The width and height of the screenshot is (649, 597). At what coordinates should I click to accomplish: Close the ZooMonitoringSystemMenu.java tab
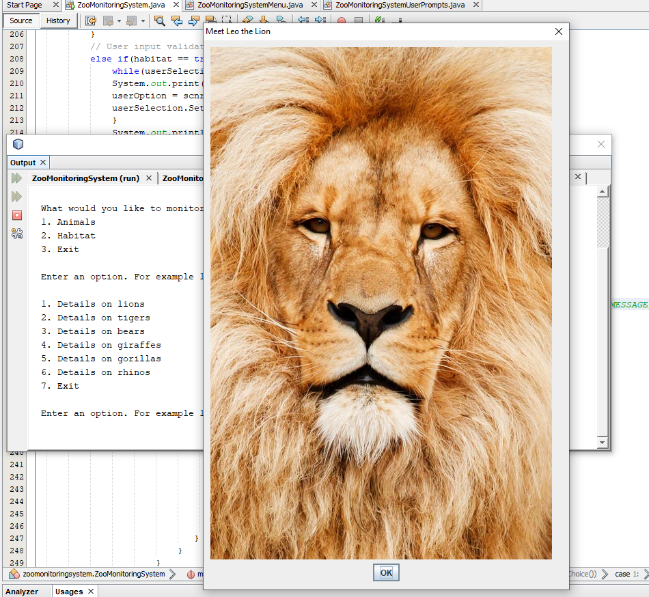pos(314,5)
